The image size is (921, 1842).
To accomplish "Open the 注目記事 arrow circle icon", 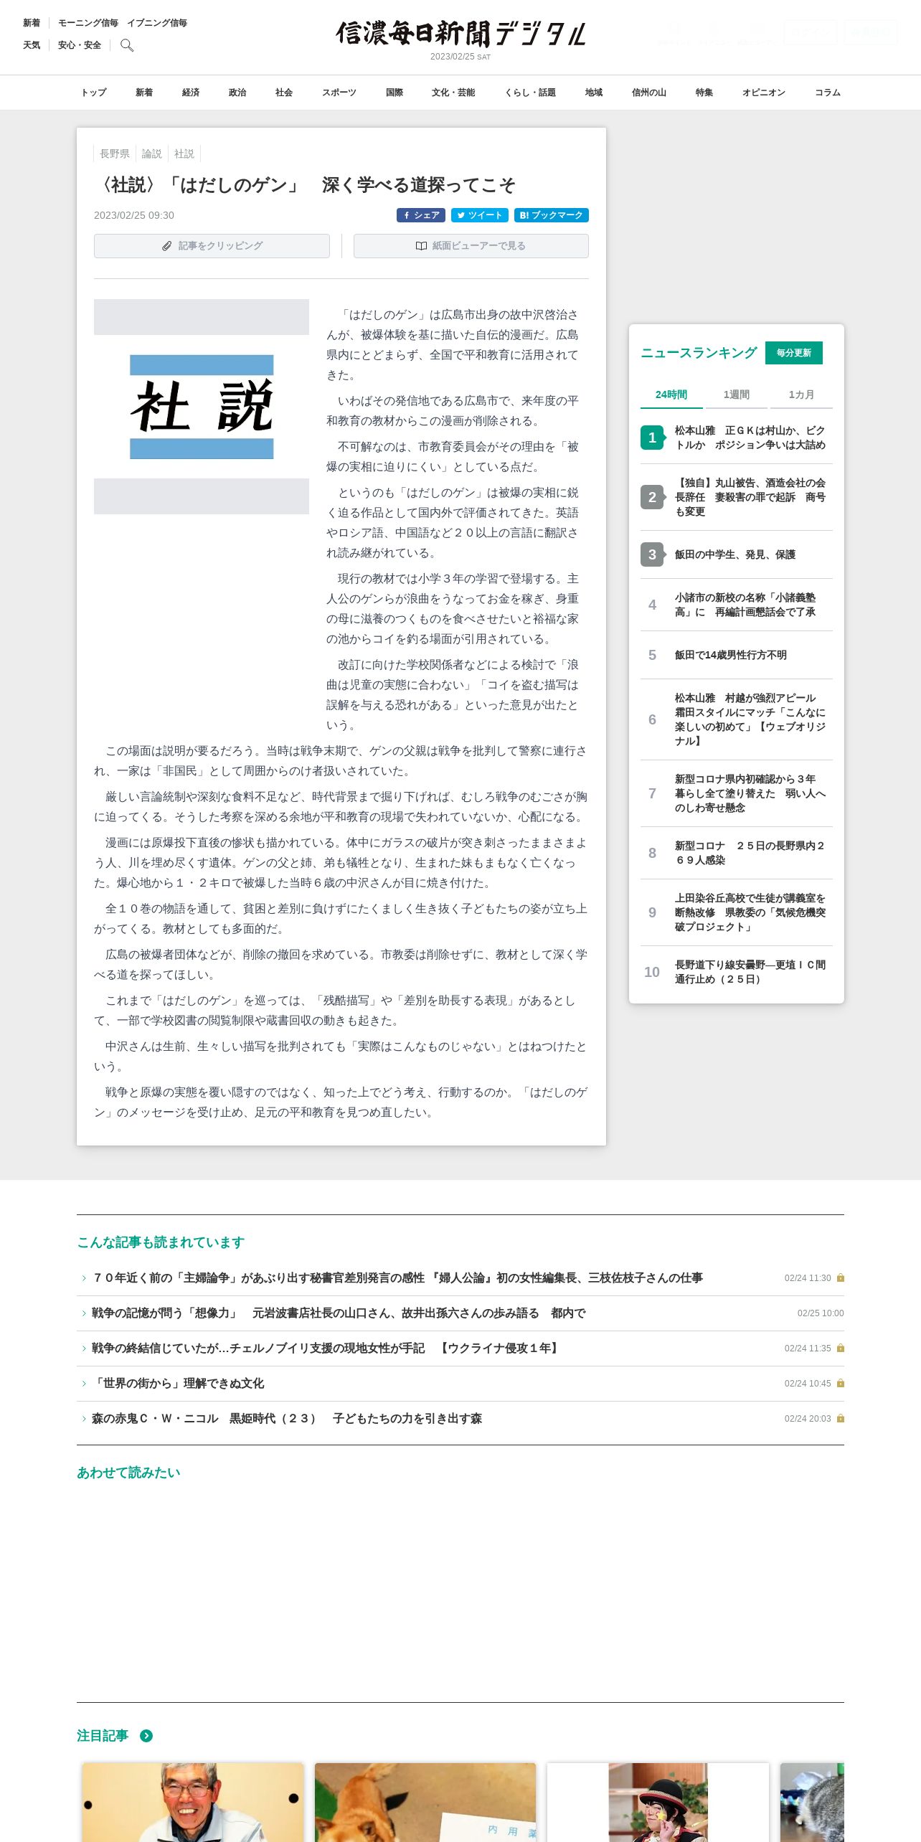I will [146, 1736].
